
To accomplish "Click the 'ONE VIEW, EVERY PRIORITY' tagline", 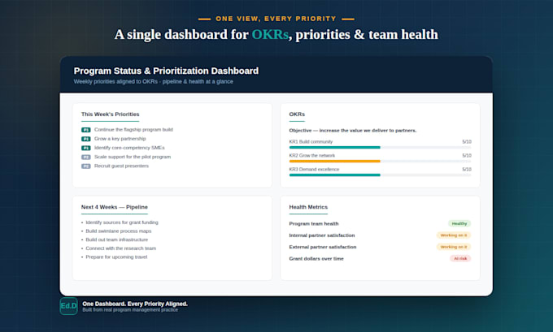I will click(276, 19).
